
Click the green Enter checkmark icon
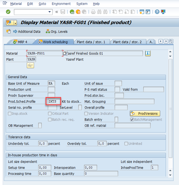click(8, 12)
